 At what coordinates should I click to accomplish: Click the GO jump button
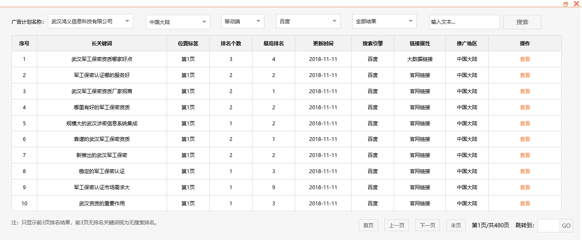coord(566,226)
